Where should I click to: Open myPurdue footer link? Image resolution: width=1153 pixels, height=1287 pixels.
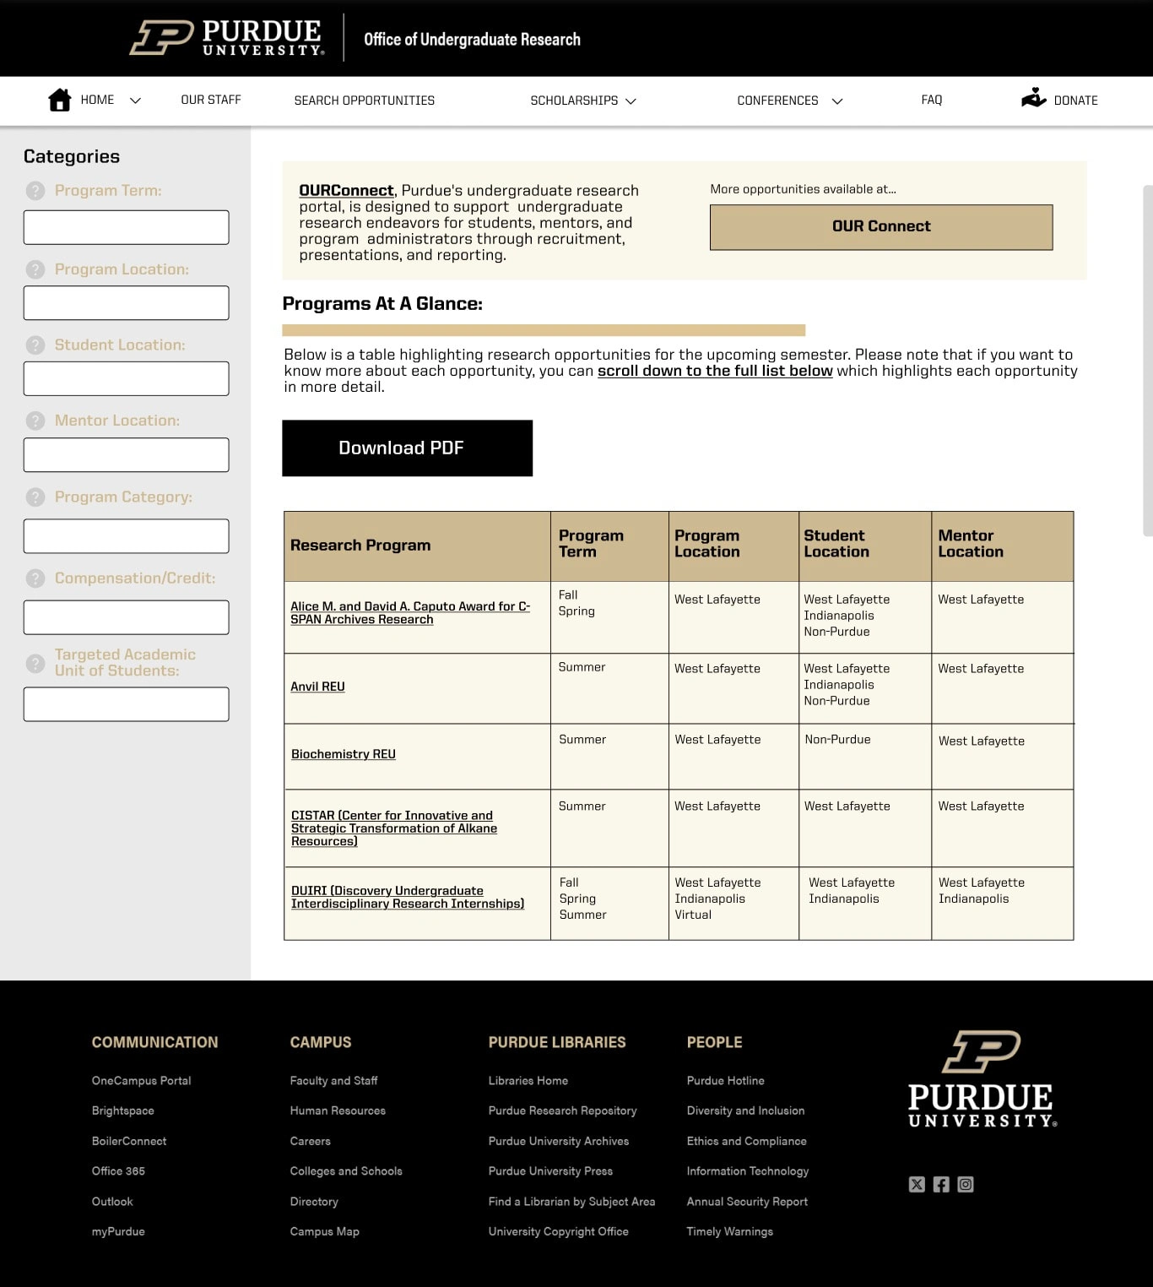(118, 1232)
